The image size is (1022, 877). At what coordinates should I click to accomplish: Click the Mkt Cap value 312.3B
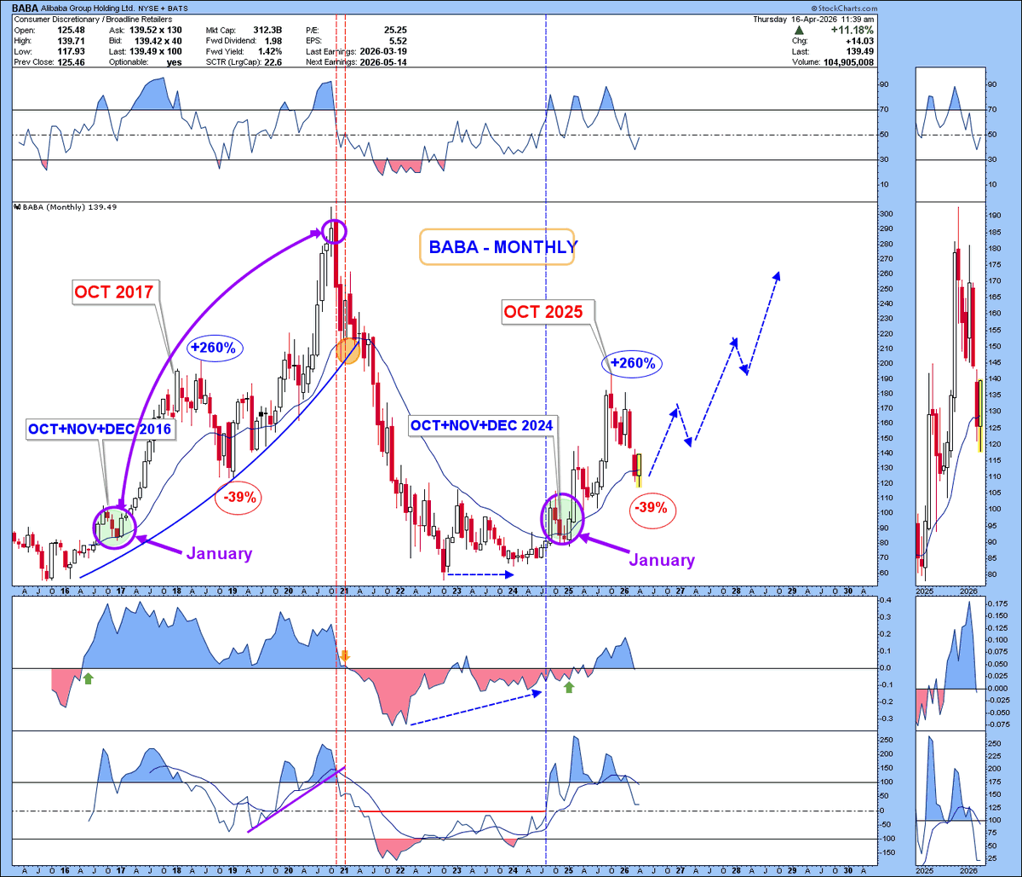(x=269, y=29)
